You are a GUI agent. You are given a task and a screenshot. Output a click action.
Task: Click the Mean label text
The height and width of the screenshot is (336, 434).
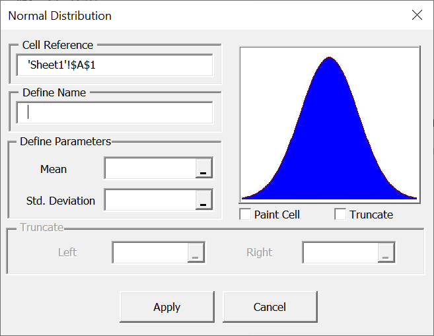click(54, 169)
